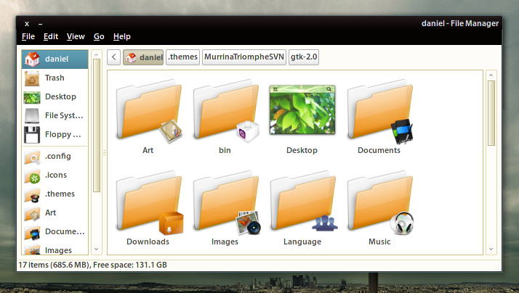Open the Edit menu
Image resolution: width=519 pixels, height=293 pixels.
tap(51, 37)
